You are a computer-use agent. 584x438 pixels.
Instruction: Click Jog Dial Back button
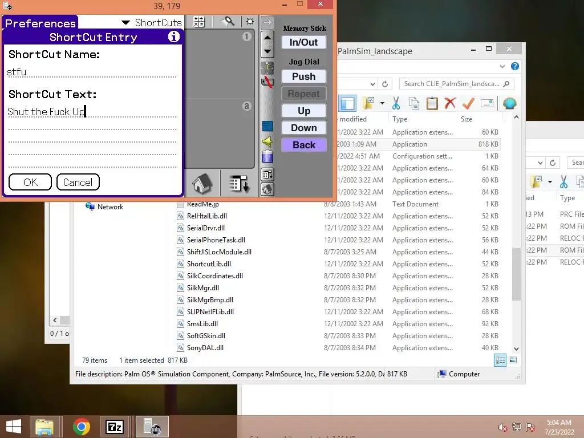(304, 145)
